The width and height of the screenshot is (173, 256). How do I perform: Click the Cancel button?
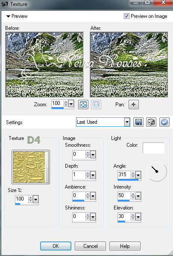(90, 246)
